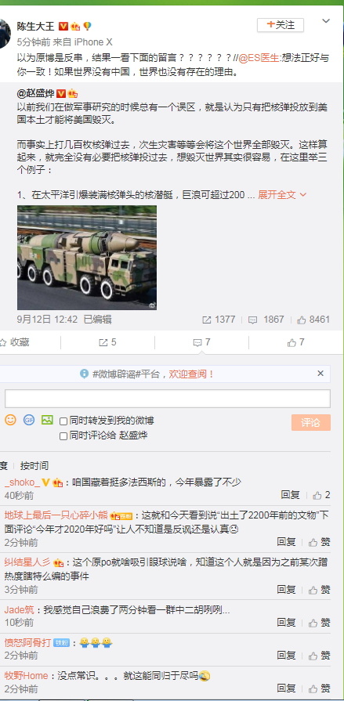Insert a GIF using the GIF icon
The image size is (344, 701).
[29, 420]
